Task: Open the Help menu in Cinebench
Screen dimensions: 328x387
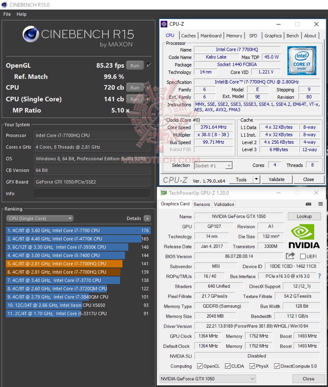Action: tap(22, 14)
